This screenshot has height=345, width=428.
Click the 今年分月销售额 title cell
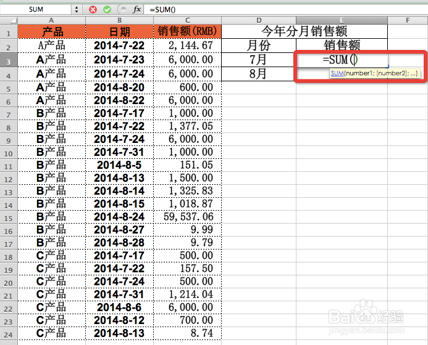point(304,31)
